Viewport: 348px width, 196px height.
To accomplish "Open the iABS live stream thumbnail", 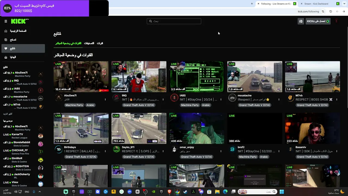I will (197, 77).
